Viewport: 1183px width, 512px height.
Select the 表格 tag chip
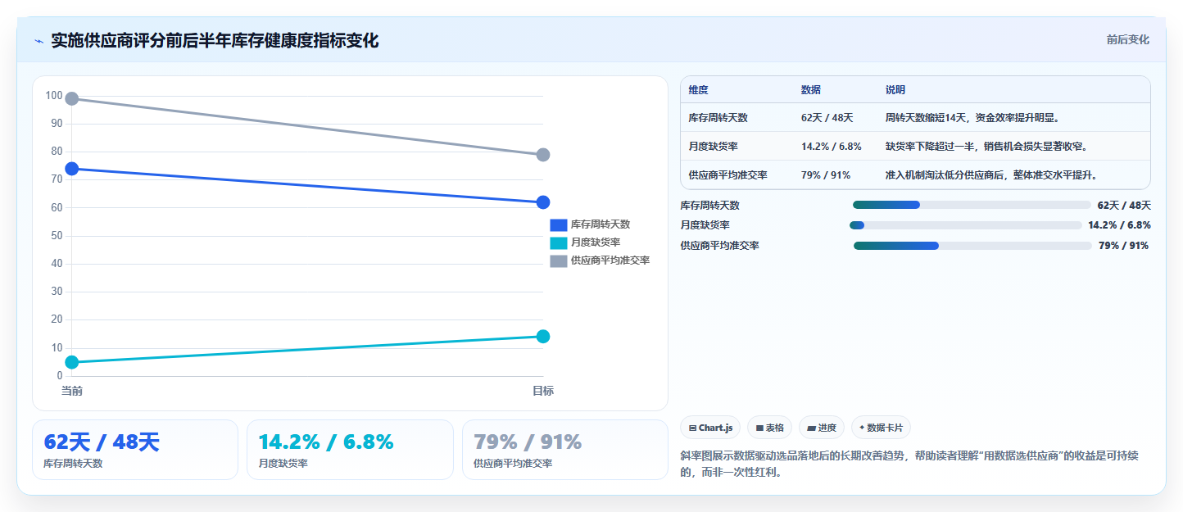point(769,428)
